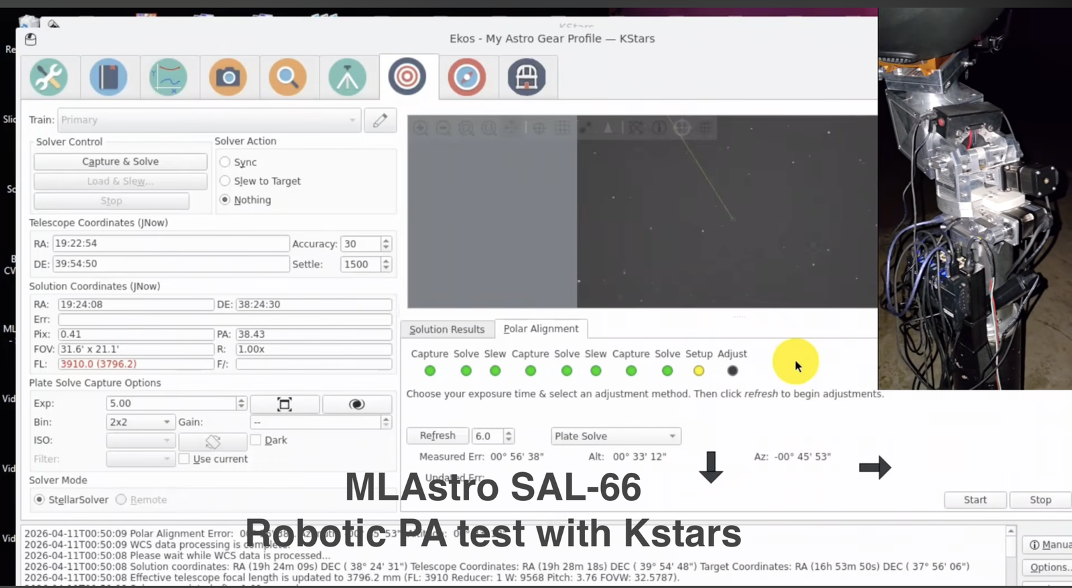This screenshot has width=1072, height=588.
Task: Expand the Bin 2x2 dropdown
Action: tap(140, 422)
